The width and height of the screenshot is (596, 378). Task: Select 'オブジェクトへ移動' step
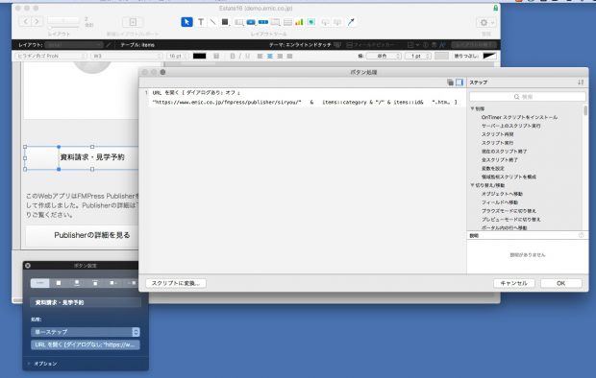click(502, 194)
